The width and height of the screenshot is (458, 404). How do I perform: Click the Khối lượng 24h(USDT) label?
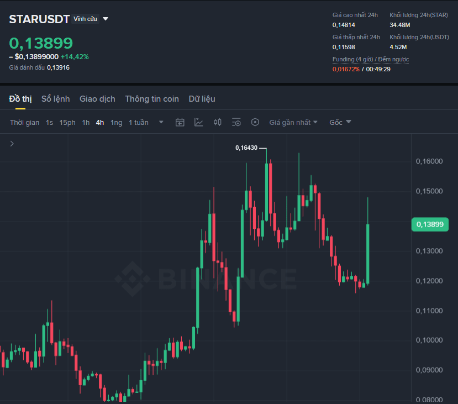coord(419,37)
